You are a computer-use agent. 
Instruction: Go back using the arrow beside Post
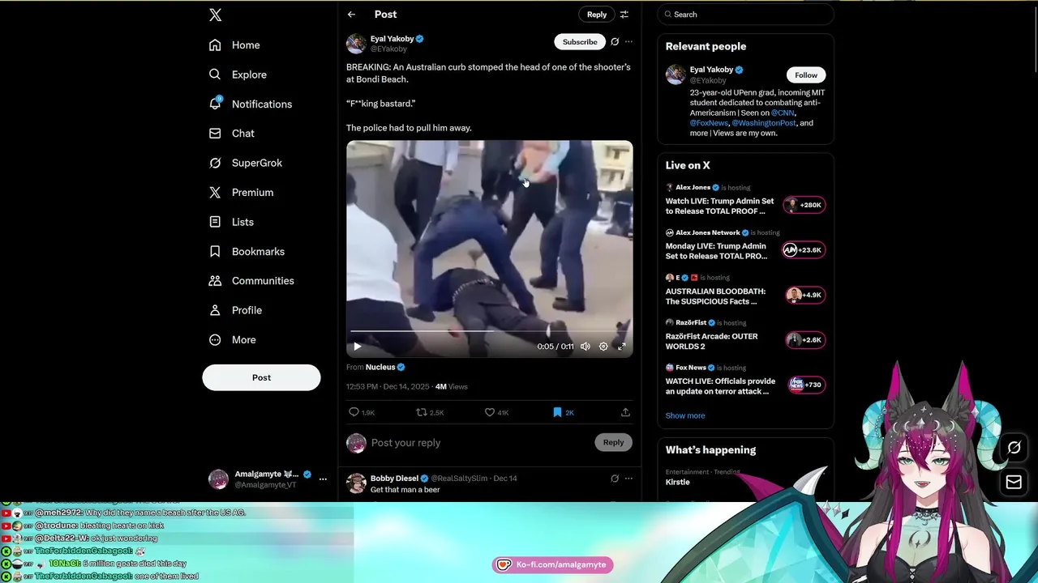pyautogui.click(x=351, y=15)
